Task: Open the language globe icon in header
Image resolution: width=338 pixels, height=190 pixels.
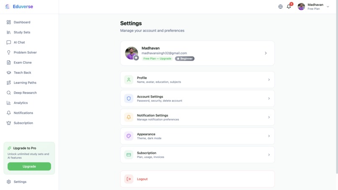Action: (x=280, y=7)
